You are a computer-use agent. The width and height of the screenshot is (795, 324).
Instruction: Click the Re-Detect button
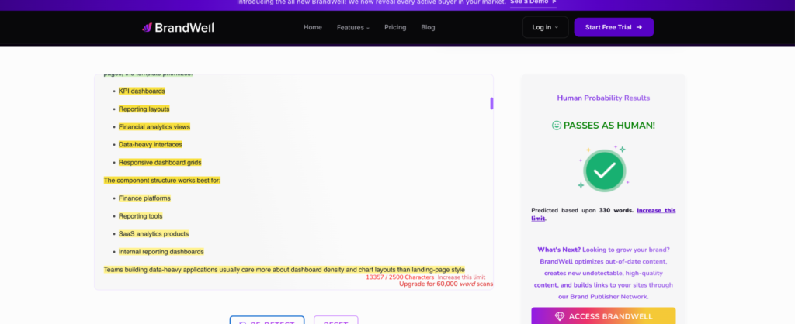(x=267, y=320)
